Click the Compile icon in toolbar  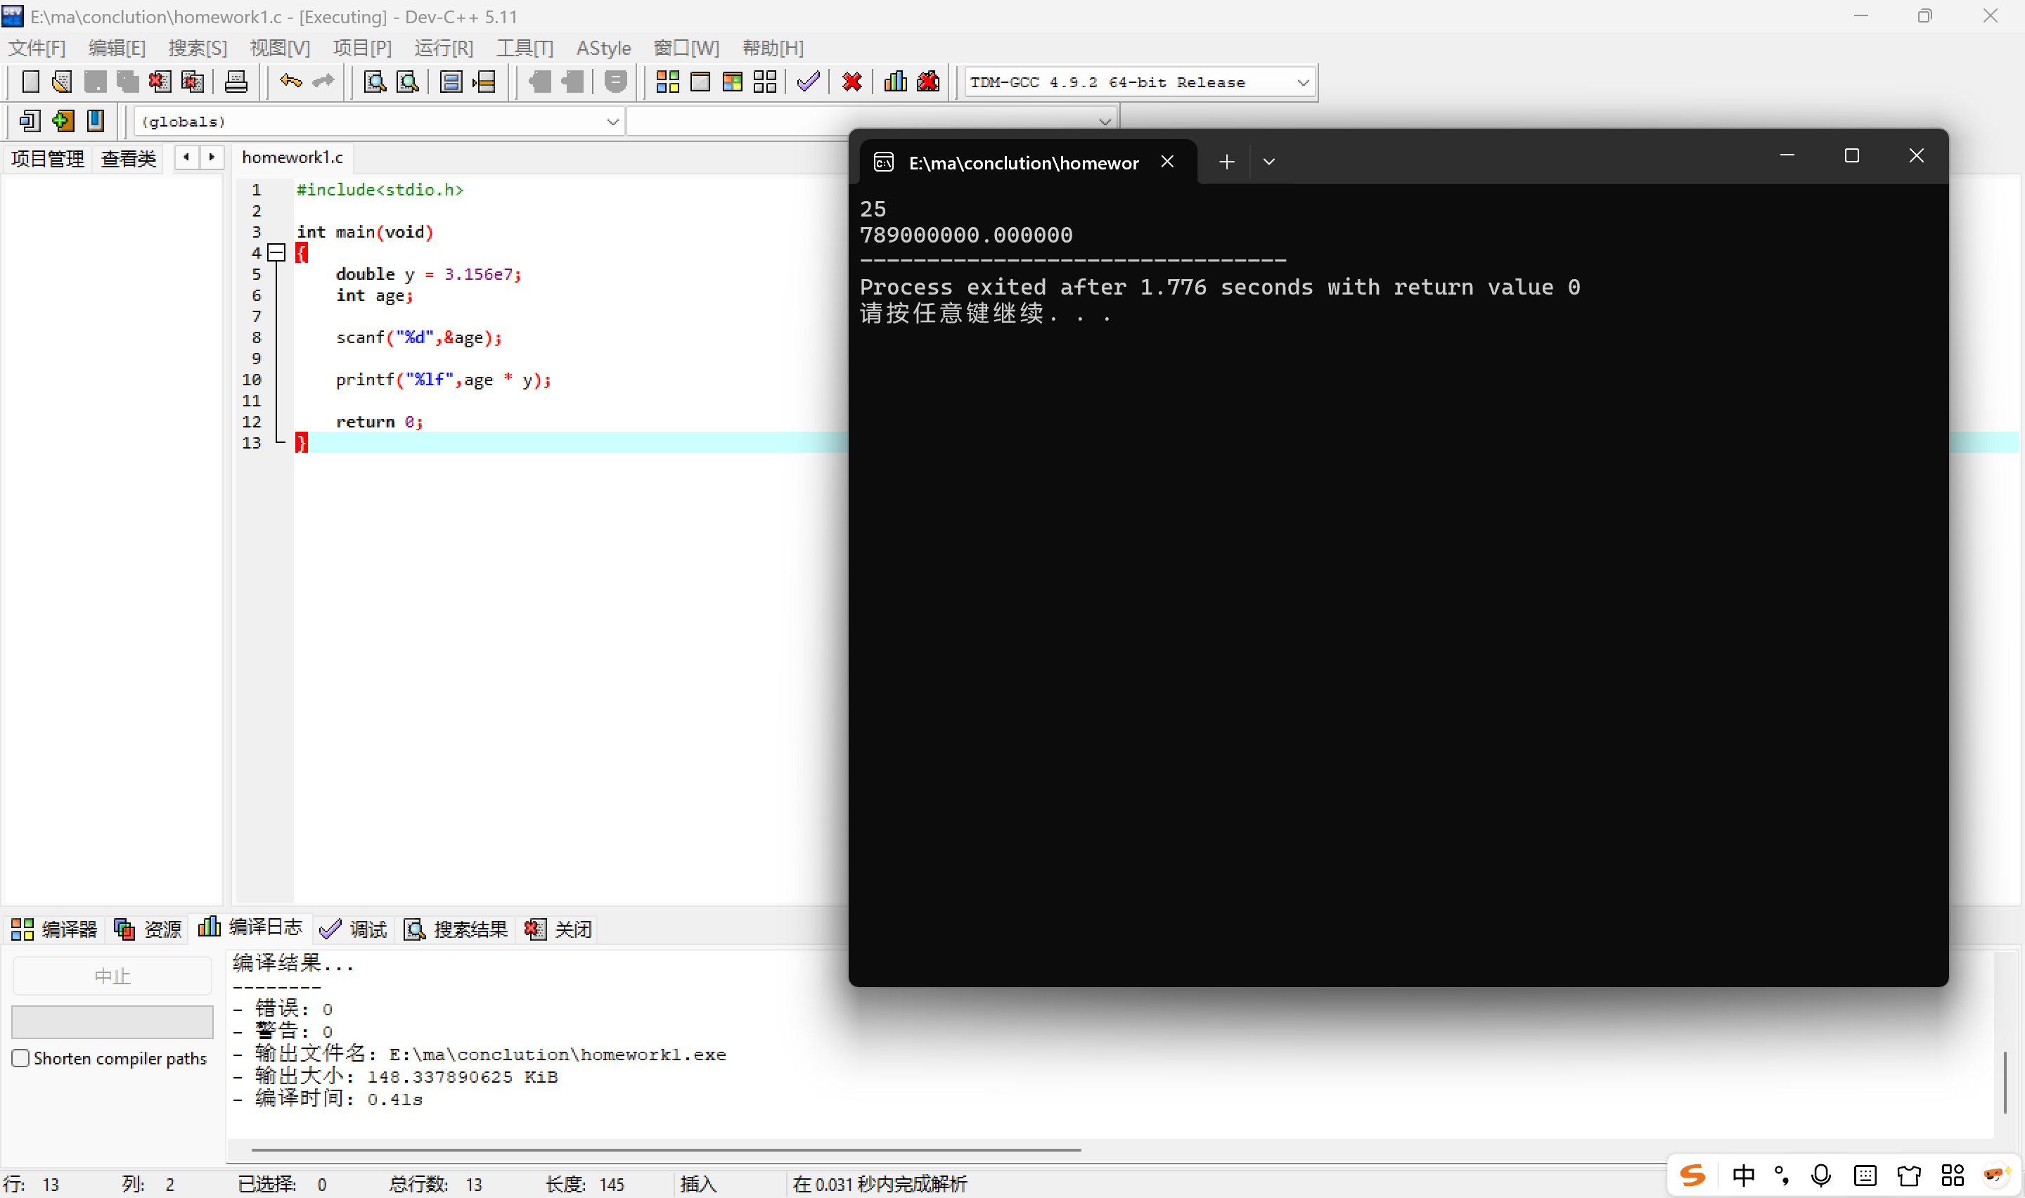coord(667,82)
